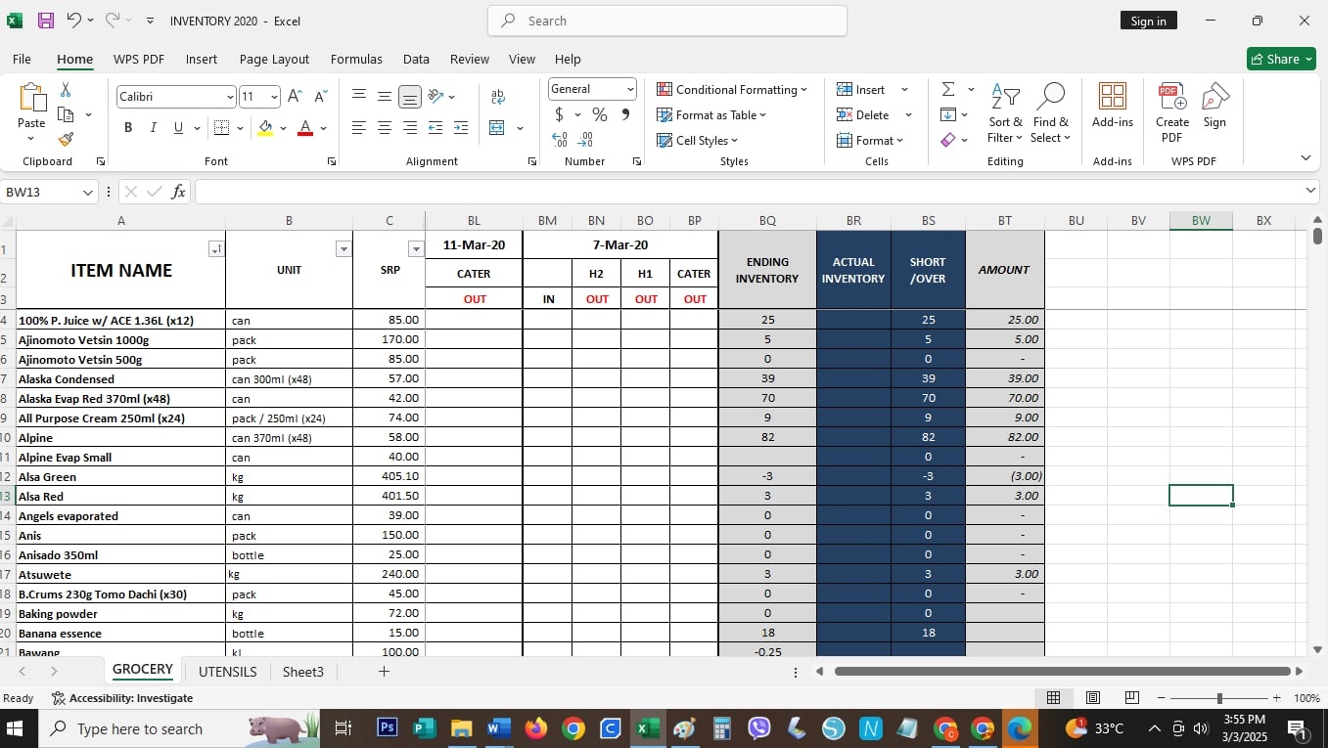Screen dimensions: 1328x748
Task: Click the Sign in button
Action: coord(1148,21)
